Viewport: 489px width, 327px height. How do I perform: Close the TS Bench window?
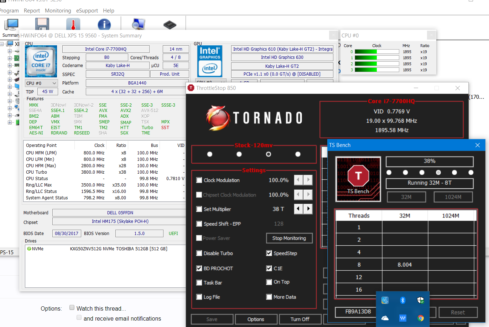click(x=478, y=145)
